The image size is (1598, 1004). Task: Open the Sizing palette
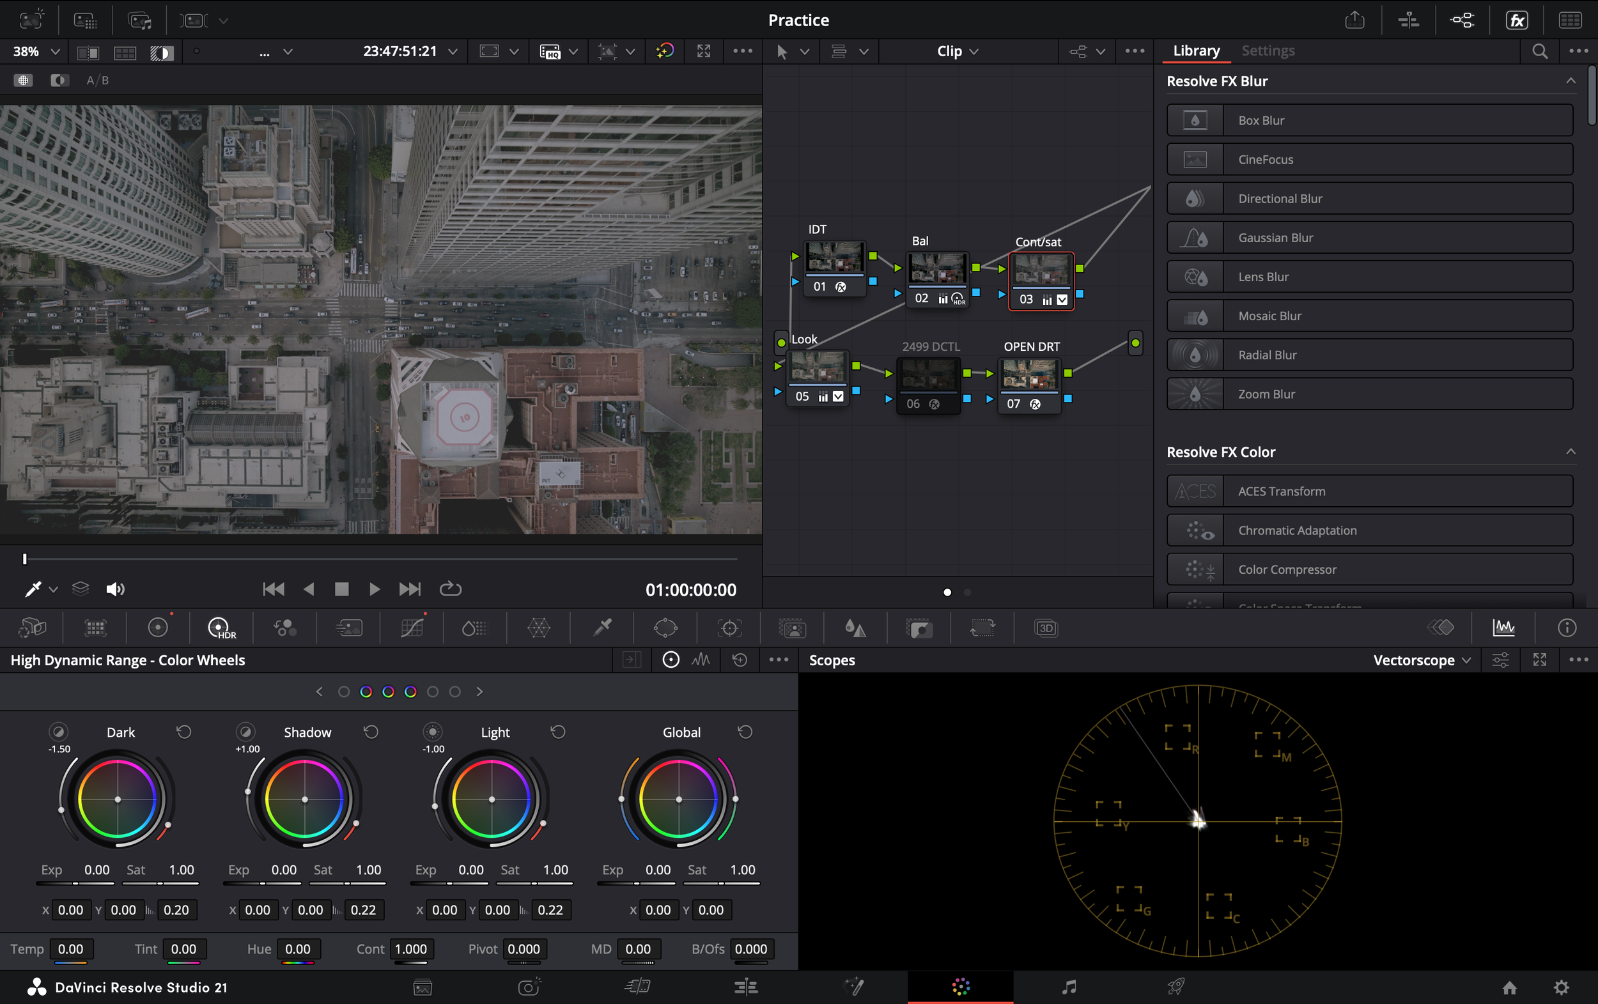click(x=982, y=628)
